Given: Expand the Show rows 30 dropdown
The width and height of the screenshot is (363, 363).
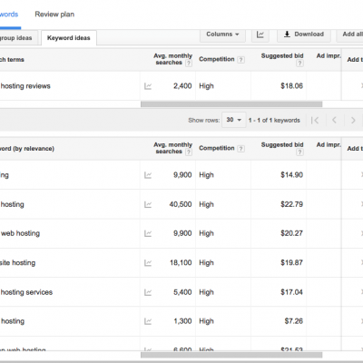Looking at the screenshot, I should [x=233, y=120].
